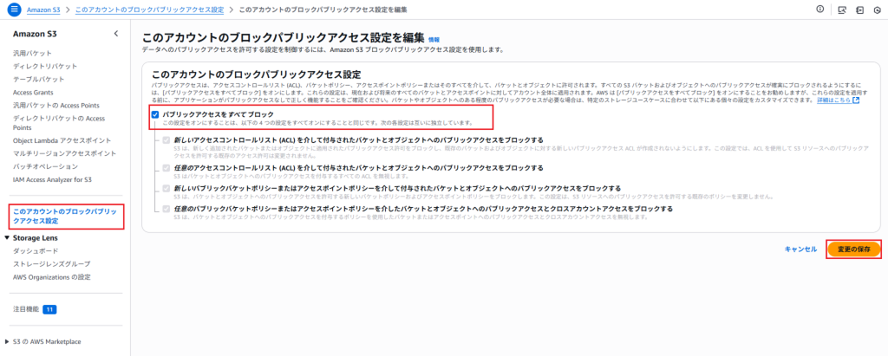This screenshot has width=888, height=356.
Task: Toggle 任意のパブリックバケットポリシー block checkbox
Action: point(166,209)
